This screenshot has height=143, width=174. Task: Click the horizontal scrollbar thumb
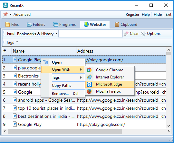65,131
